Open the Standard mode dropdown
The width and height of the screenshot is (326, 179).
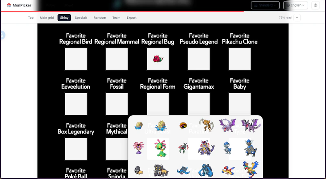pos(265,5)
